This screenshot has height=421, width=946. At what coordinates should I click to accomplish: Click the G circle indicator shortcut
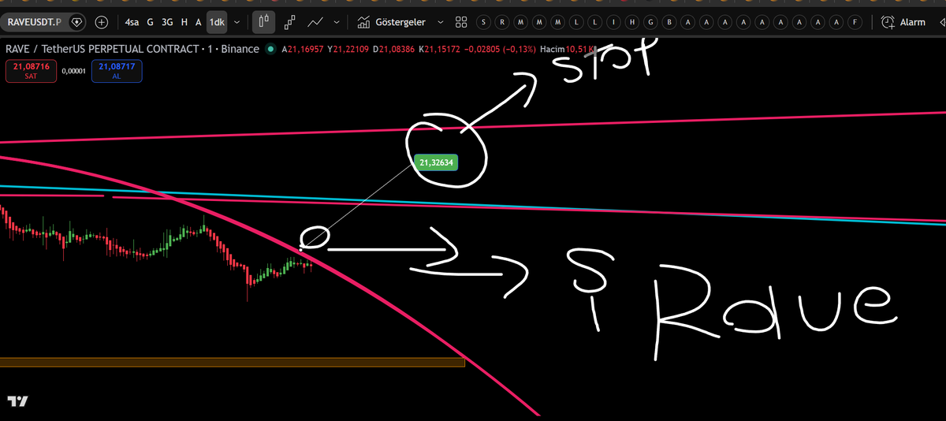(651, 22)
